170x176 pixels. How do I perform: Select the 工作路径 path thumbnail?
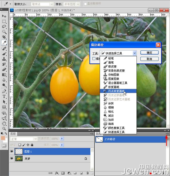click(x=99, y=139)
